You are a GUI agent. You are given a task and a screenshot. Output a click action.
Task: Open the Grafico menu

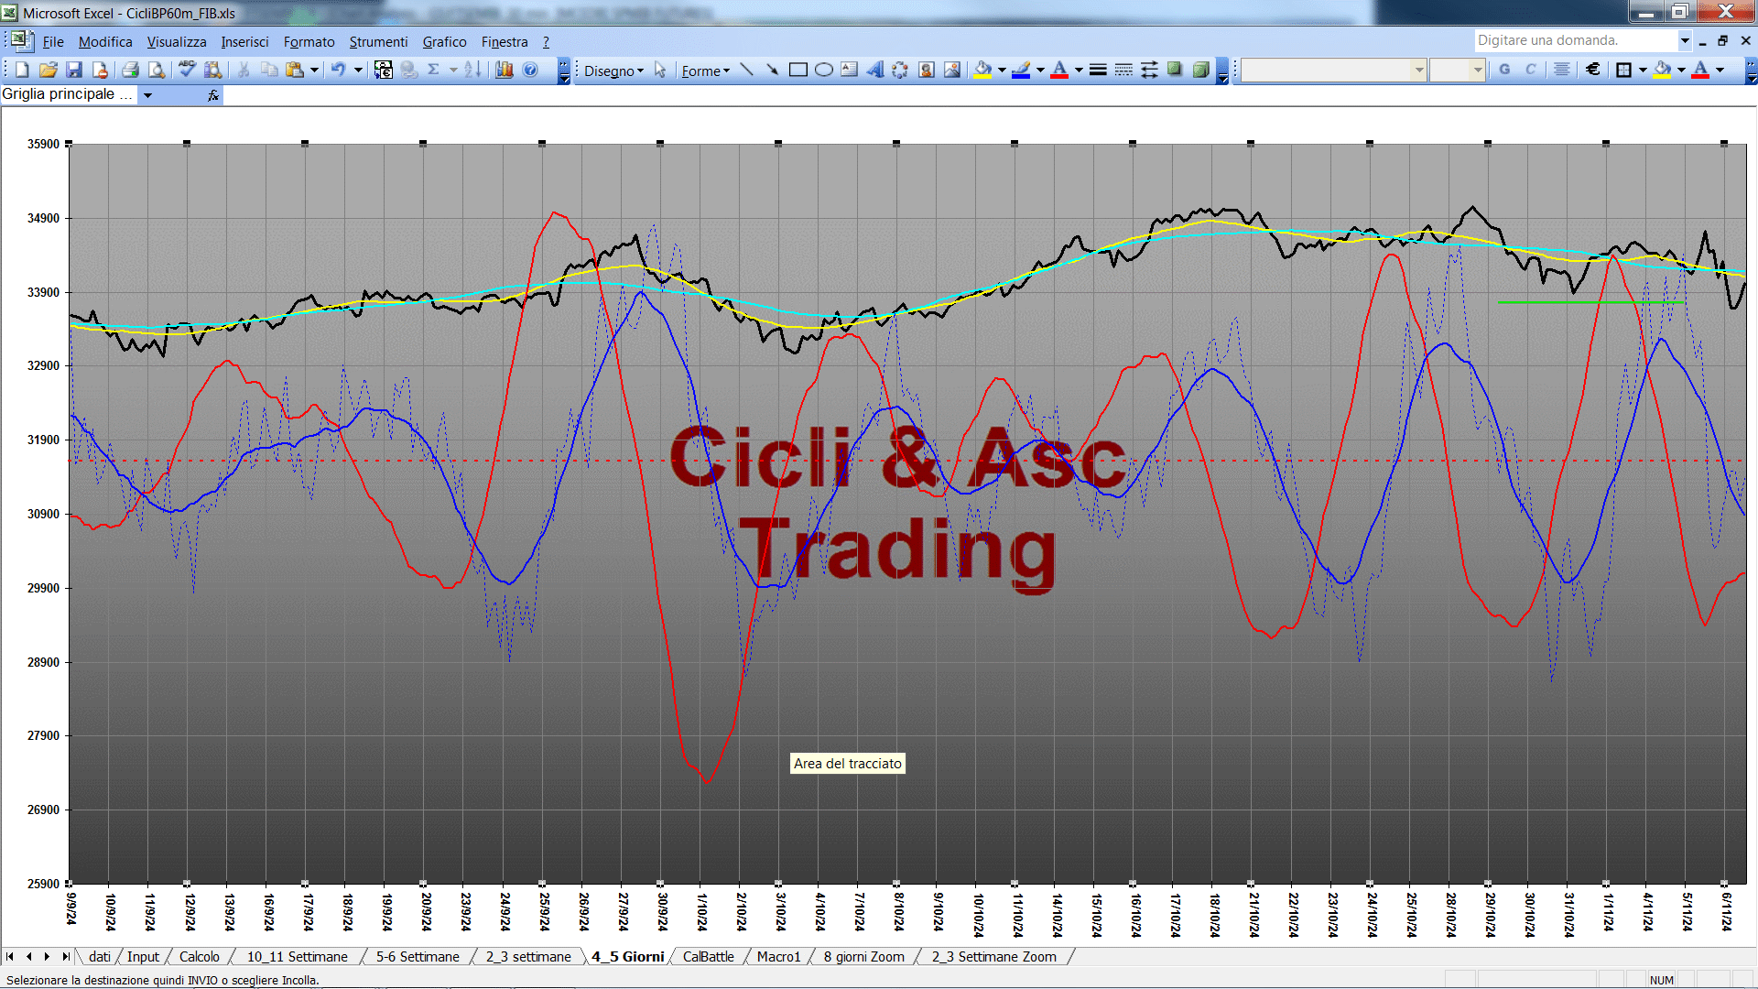[444, 42]
